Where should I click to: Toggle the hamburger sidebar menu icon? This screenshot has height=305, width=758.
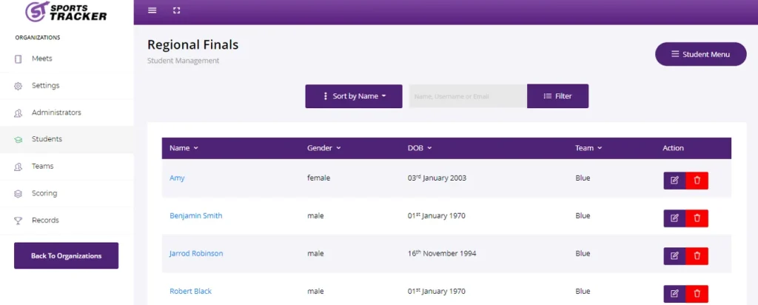coord(152,10)
